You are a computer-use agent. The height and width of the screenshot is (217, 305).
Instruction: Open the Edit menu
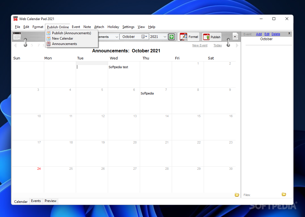click(26, 27)
